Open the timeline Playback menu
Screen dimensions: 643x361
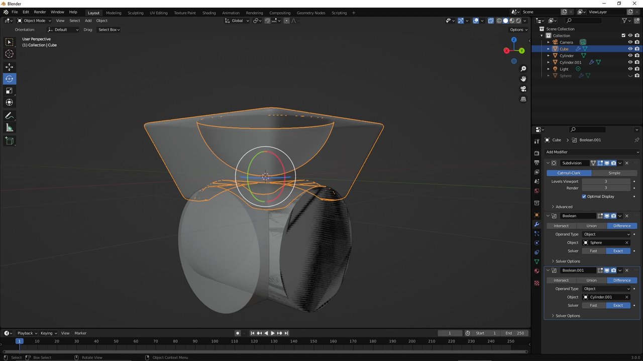(x=27, y=333)
